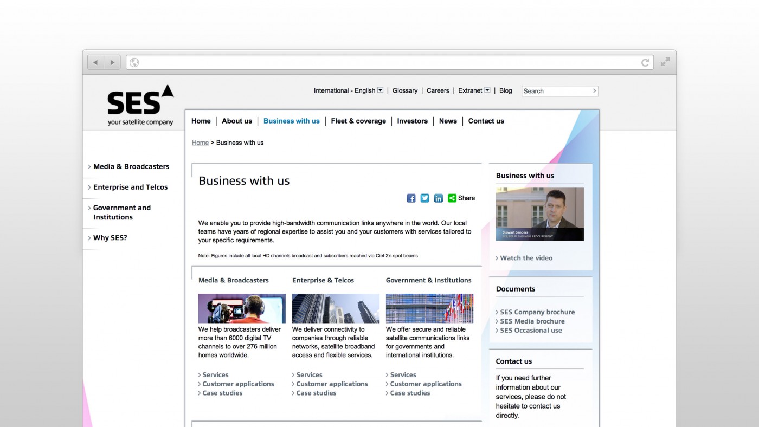Click the Government & Institutions column heading
The width and height of the screenshot is (759, 427).
pyautogui.click(x=429, y=280)
